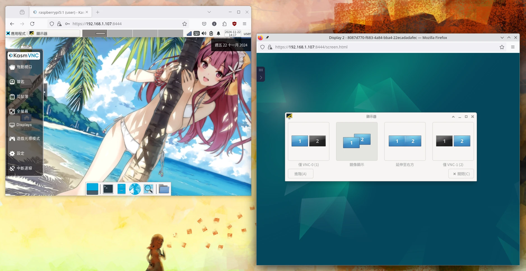Open the web browser globe dock icon

[x=135, y=189]
